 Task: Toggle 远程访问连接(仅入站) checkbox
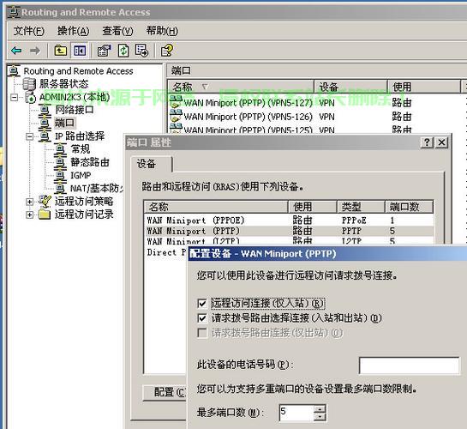pyautogui.click(x=202, y=304)
